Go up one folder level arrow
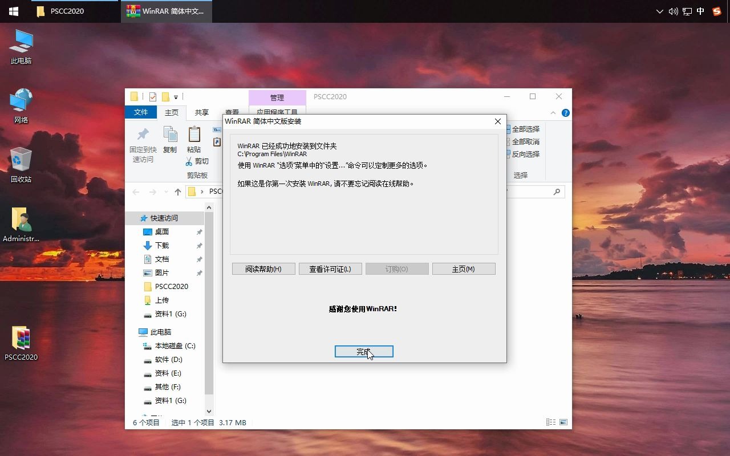The image size is (730, 456). 178,192
